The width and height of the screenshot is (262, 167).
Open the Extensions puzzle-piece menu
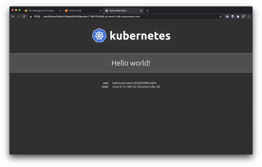[x=238, y=17]
